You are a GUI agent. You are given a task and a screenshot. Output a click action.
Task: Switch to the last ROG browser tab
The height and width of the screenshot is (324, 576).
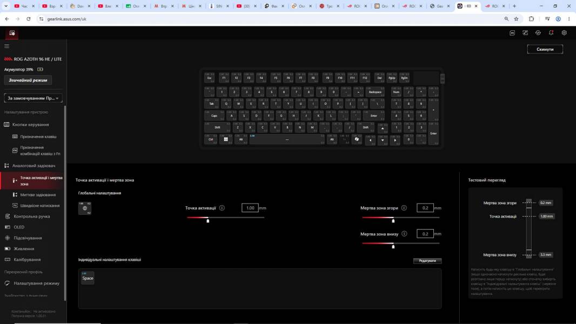495,6
